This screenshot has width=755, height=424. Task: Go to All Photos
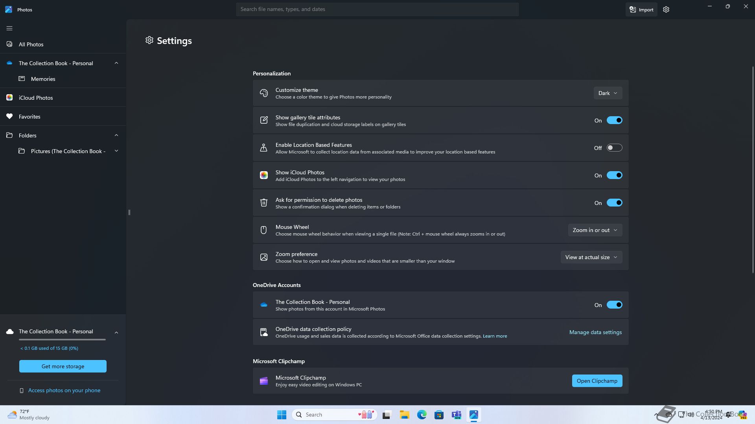[63, 44]
